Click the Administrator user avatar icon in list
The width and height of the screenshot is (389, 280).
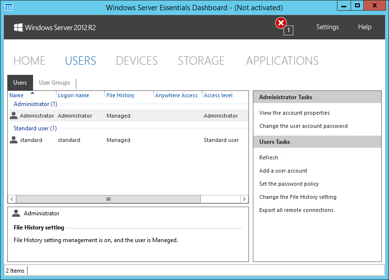14,116
